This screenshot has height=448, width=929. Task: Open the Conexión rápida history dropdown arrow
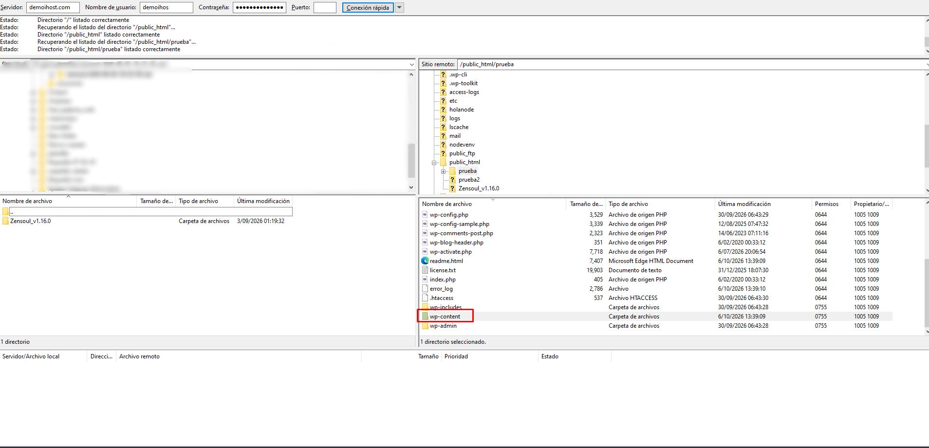(x=400, y=7)
